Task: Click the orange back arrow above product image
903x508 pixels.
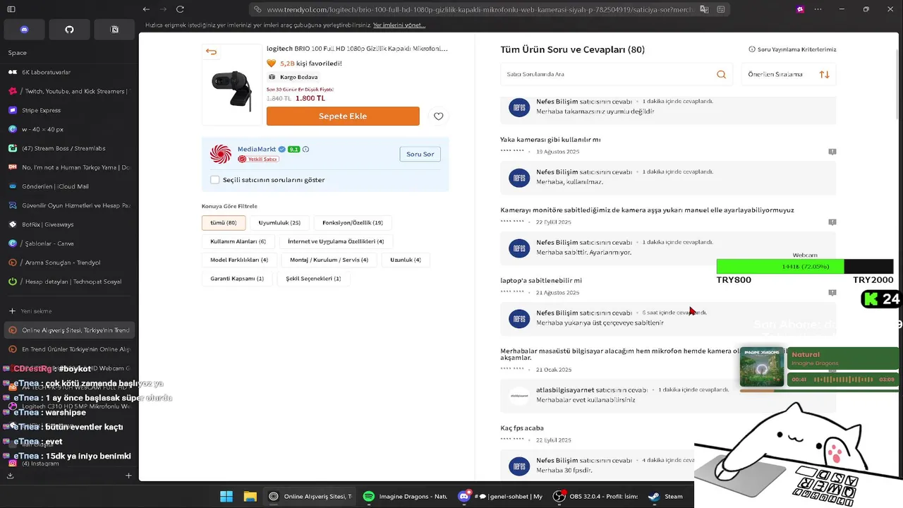Action: pyautogui.click(x=211, y=52)
